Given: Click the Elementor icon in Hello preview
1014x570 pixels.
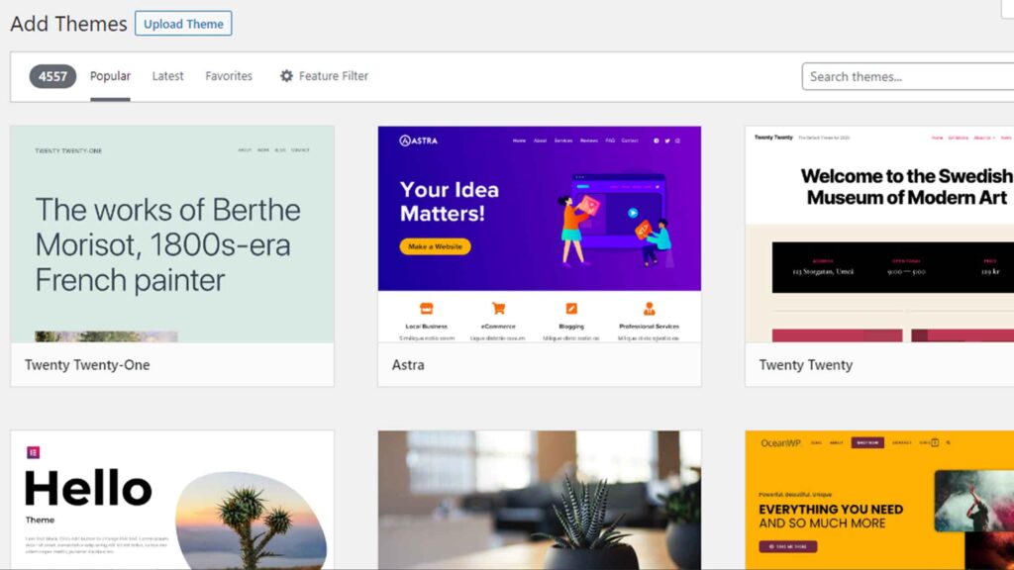Looking at the screenshot, I should 33,452.
